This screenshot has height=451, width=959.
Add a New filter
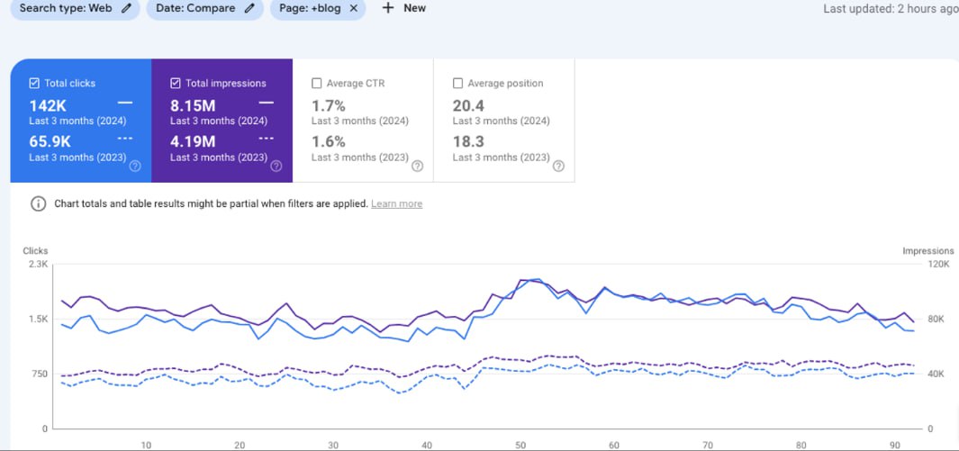[403, 8]
